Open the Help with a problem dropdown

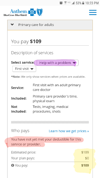tap(57, 63)
